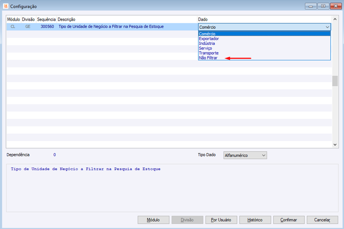Close the Configuração window
The image size is (344, 229).
(x=336, y=6)
